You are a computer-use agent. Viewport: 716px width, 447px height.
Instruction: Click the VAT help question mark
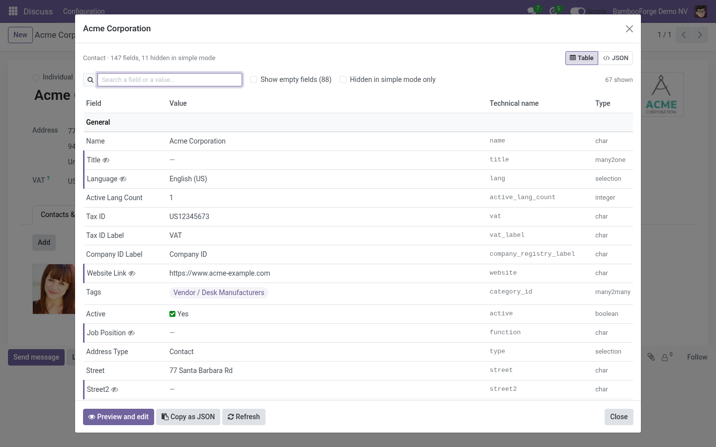pos(48,178)
